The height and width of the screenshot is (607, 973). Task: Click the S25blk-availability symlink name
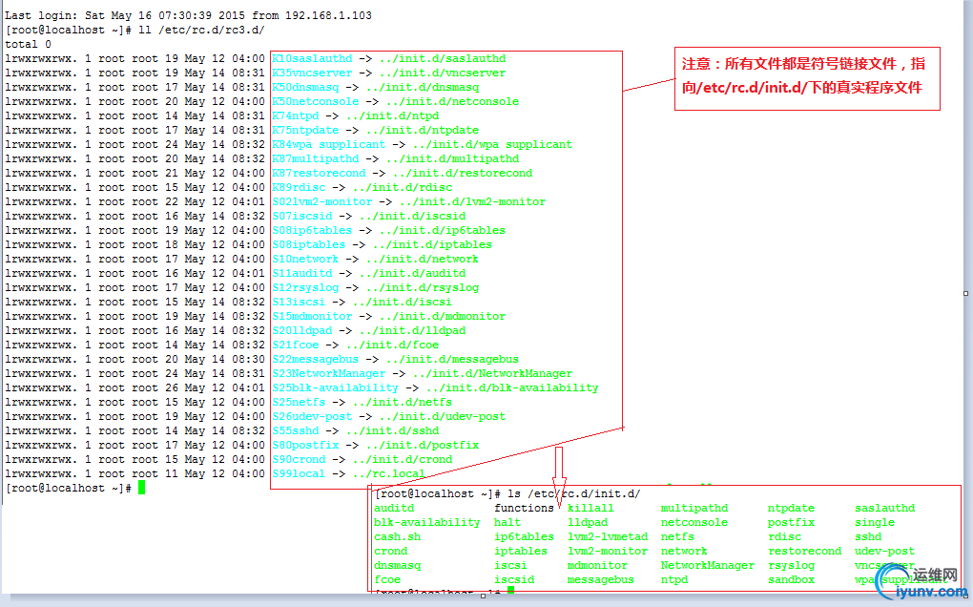335,387
